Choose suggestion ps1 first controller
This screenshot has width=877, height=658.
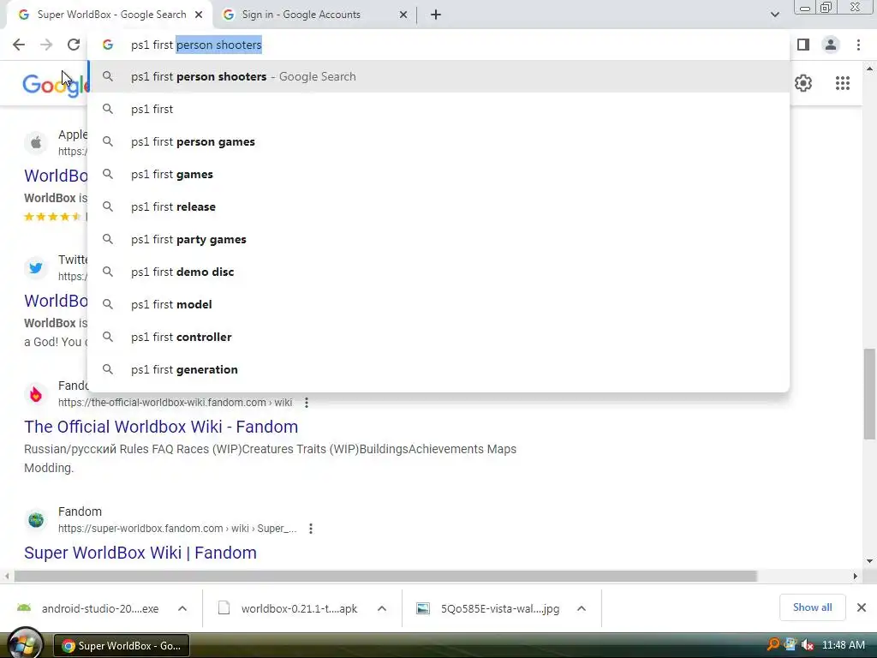(438, 337)
